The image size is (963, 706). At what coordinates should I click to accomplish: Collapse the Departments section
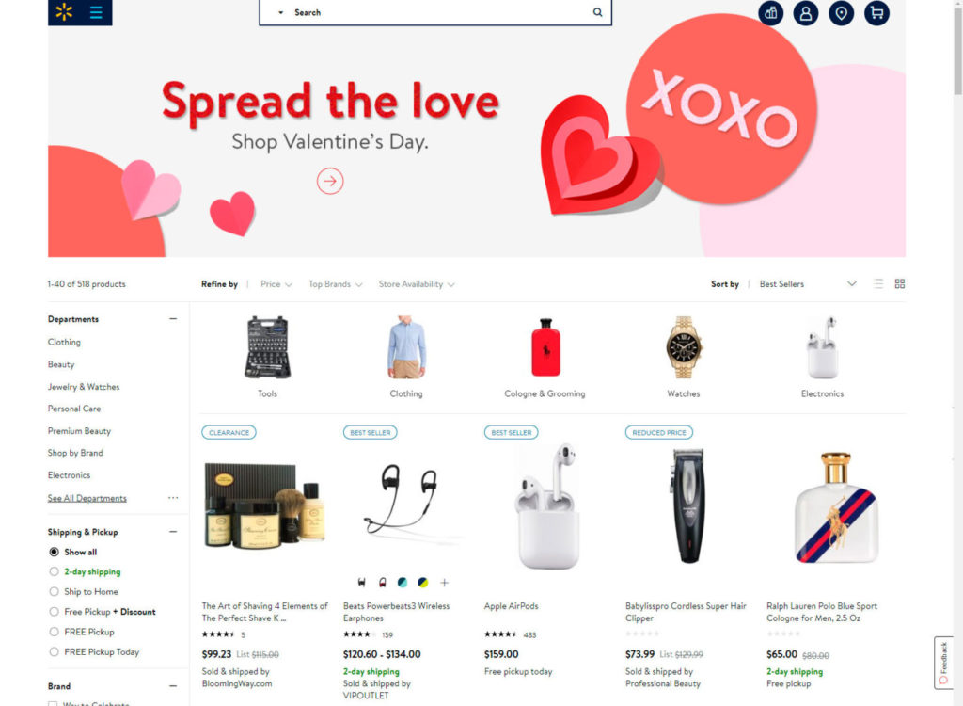173,318
